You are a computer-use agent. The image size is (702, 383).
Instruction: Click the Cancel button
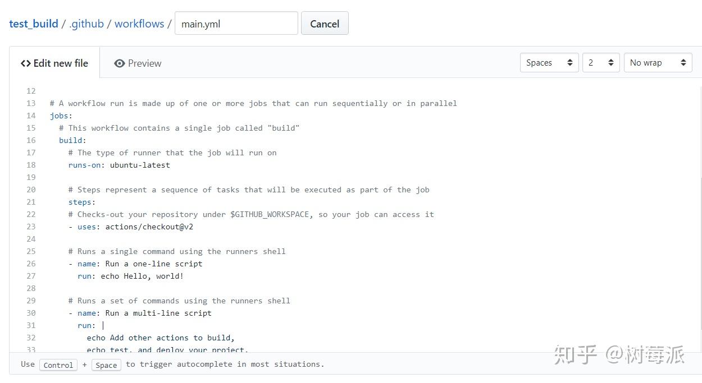(x=325, y=23)
